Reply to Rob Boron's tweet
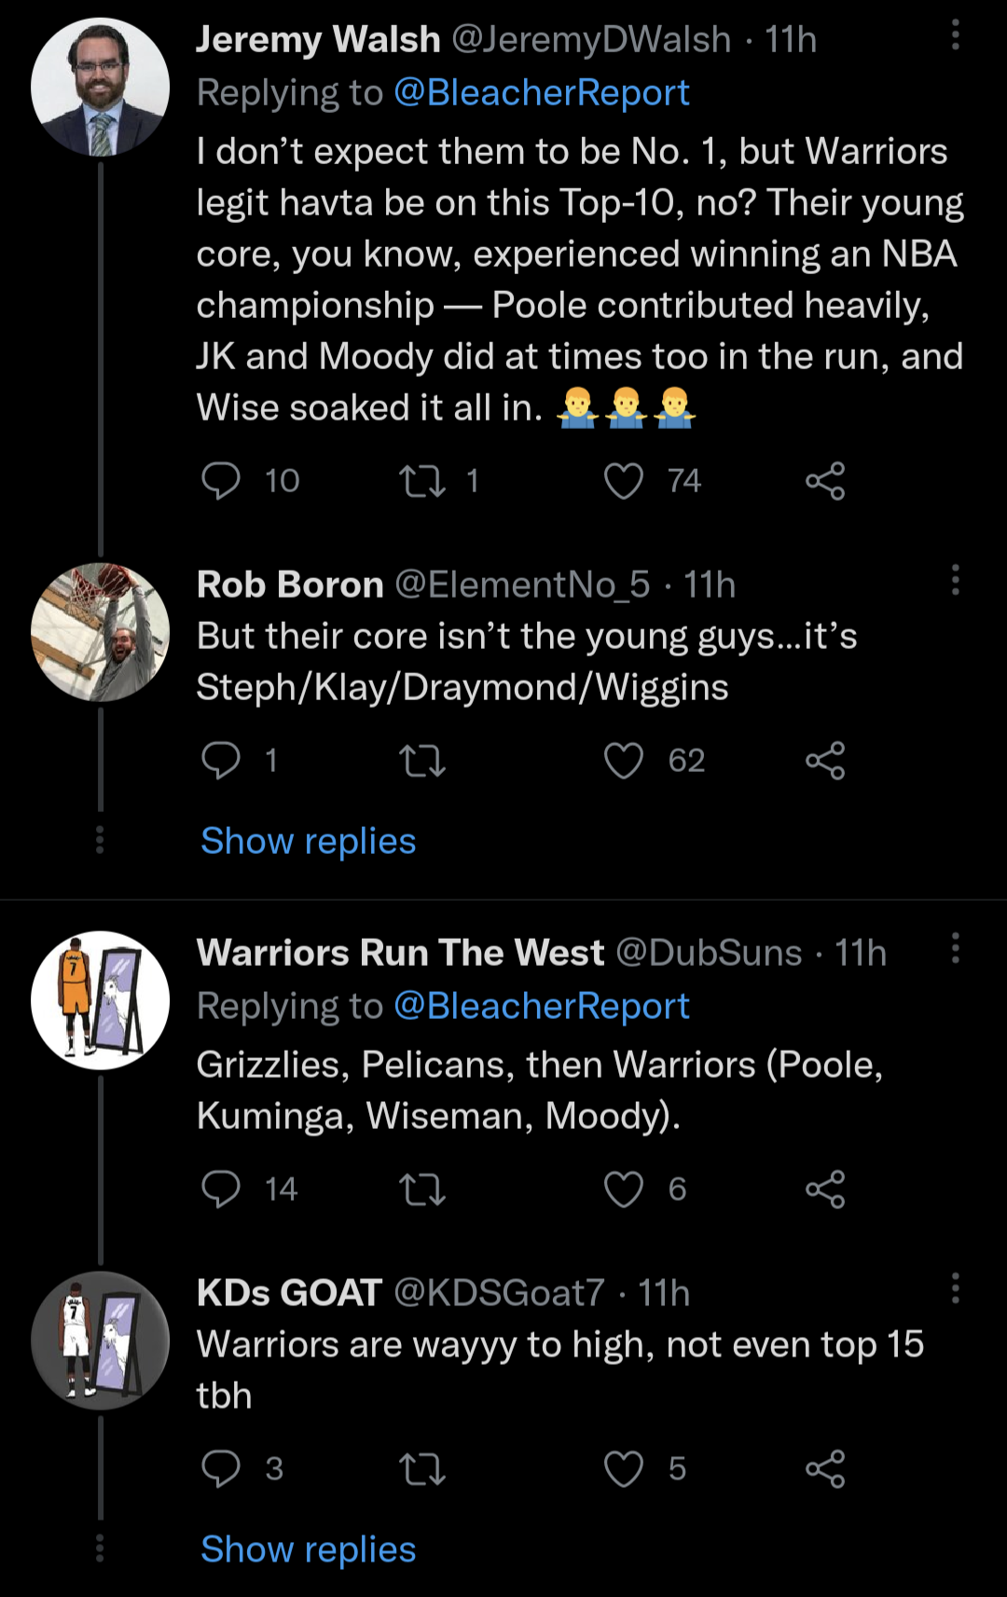The height and width of the screenshot is (1597, 1007). tap(222, 761)
